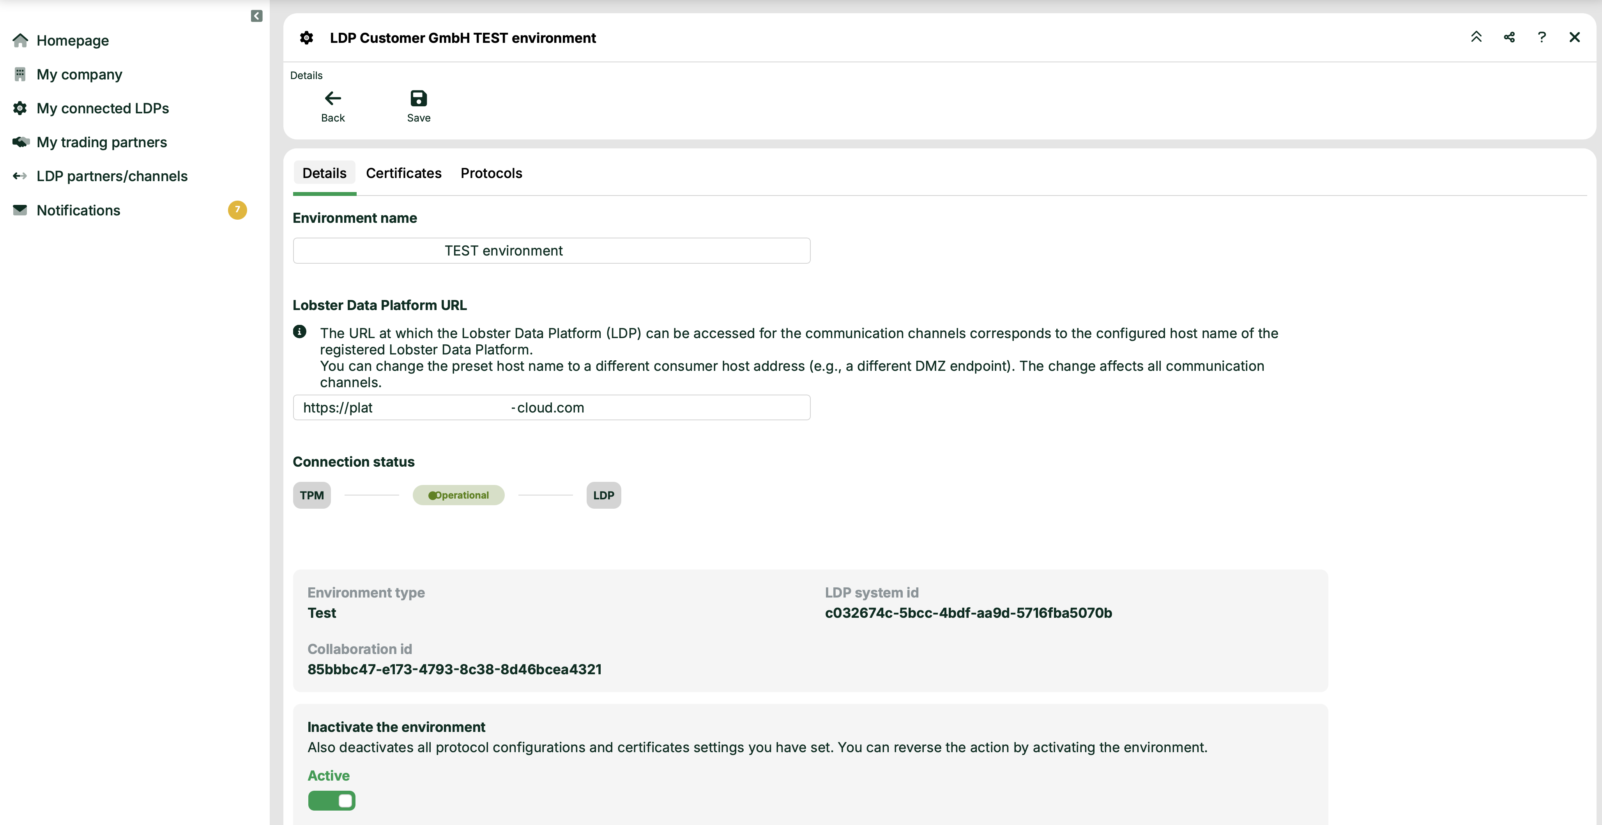
Task: Click the double-chevron collapse header icon
Action: point(1476,37)
